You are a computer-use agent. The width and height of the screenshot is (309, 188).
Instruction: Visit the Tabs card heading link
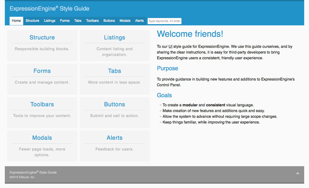click(x=115, y=71)
